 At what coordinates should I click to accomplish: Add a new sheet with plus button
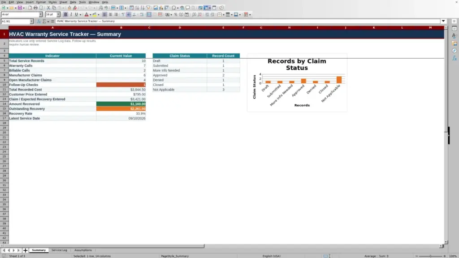[26, 250]
